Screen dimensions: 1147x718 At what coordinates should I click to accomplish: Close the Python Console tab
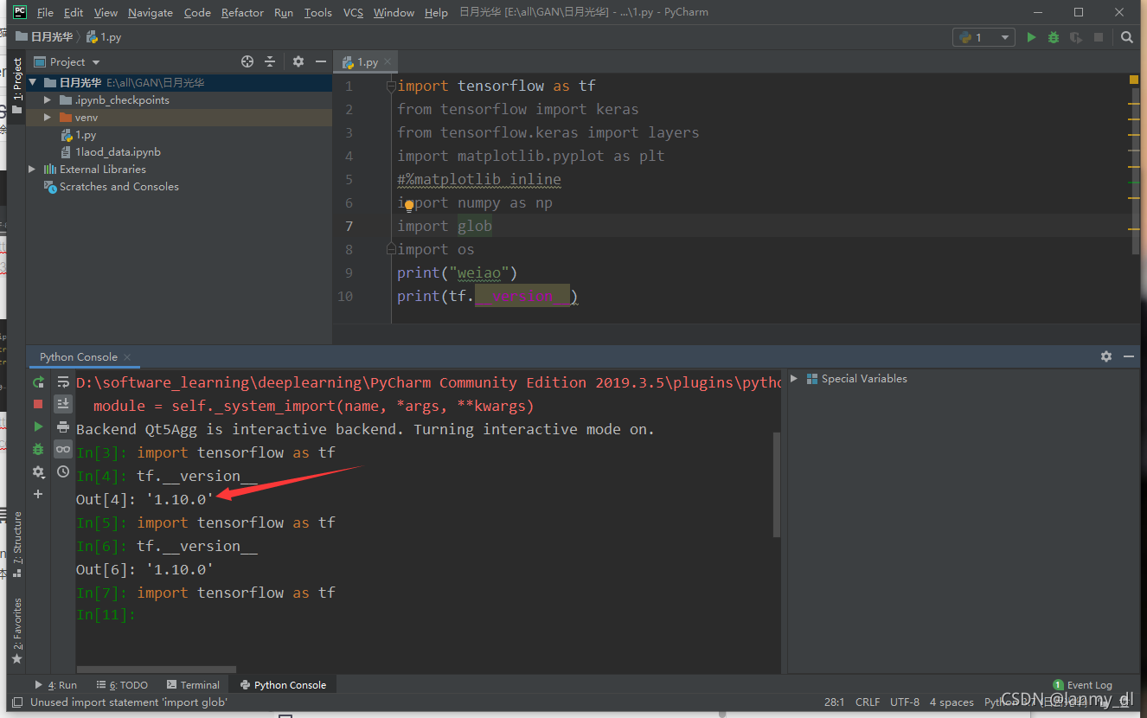127,356
